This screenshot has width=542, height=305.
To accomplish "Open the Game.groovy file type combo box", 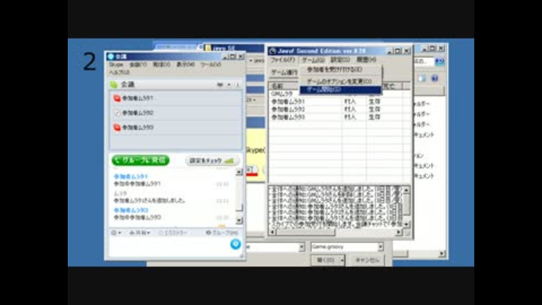I will point(347,247).
